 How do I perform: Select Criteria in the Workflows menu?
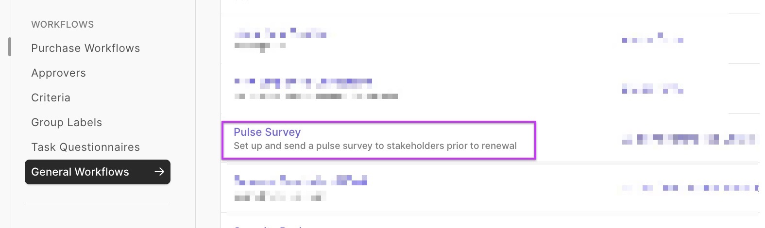[x=51, y=98]
